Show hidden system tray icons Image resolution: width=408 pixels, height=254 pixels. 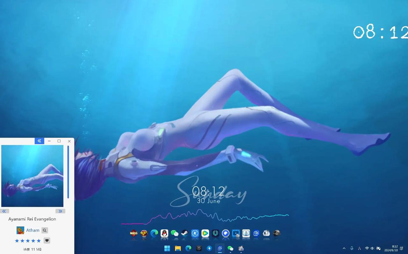[344, 248]
